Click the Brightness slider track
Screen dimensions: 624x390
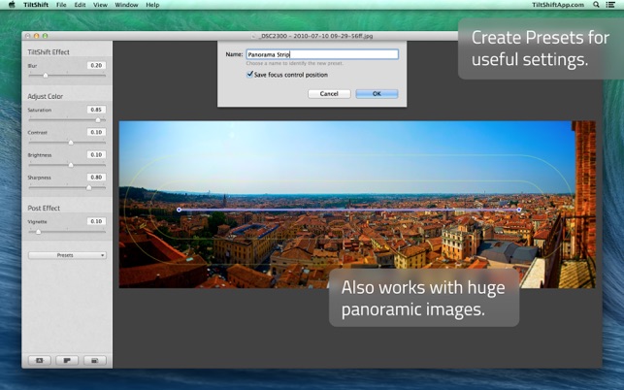point(67,165)
